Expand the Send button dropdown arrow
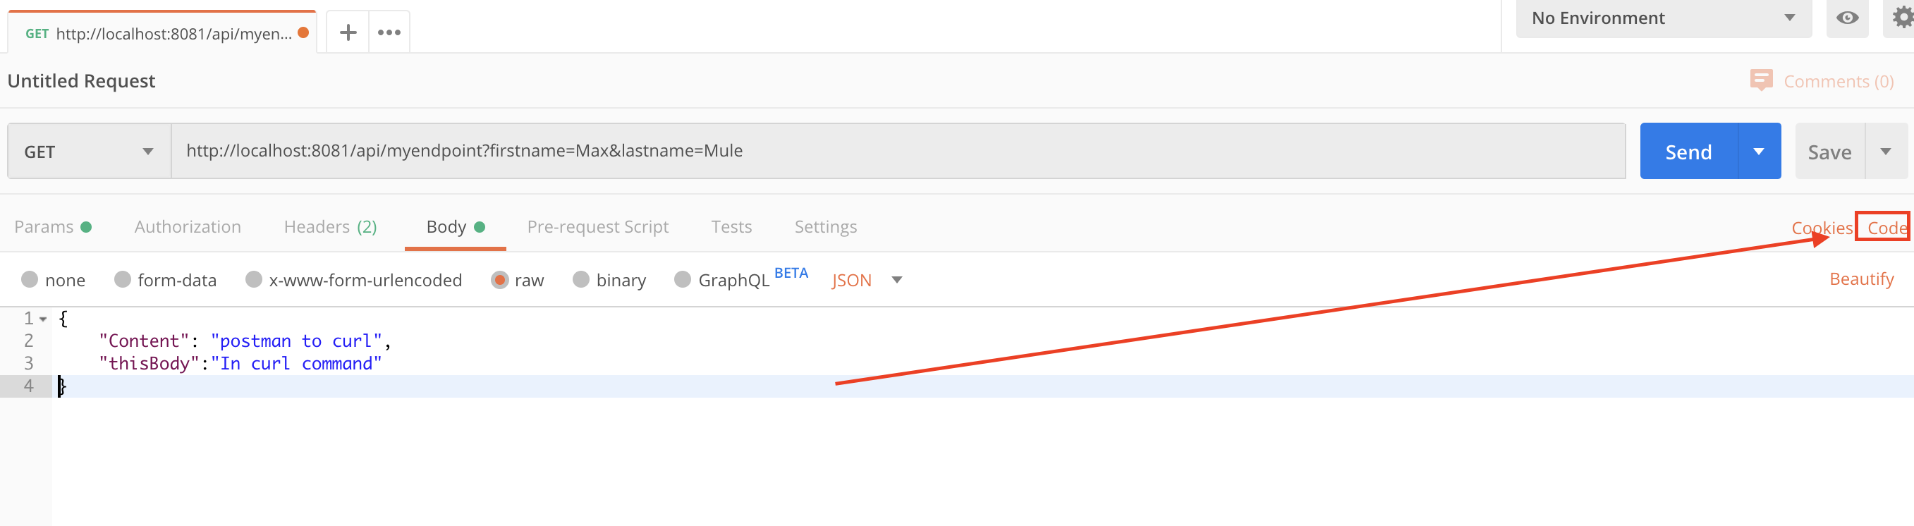The width and height of the screenshot is (1914, 526). pyautogui.click(x=1759, y=152)
